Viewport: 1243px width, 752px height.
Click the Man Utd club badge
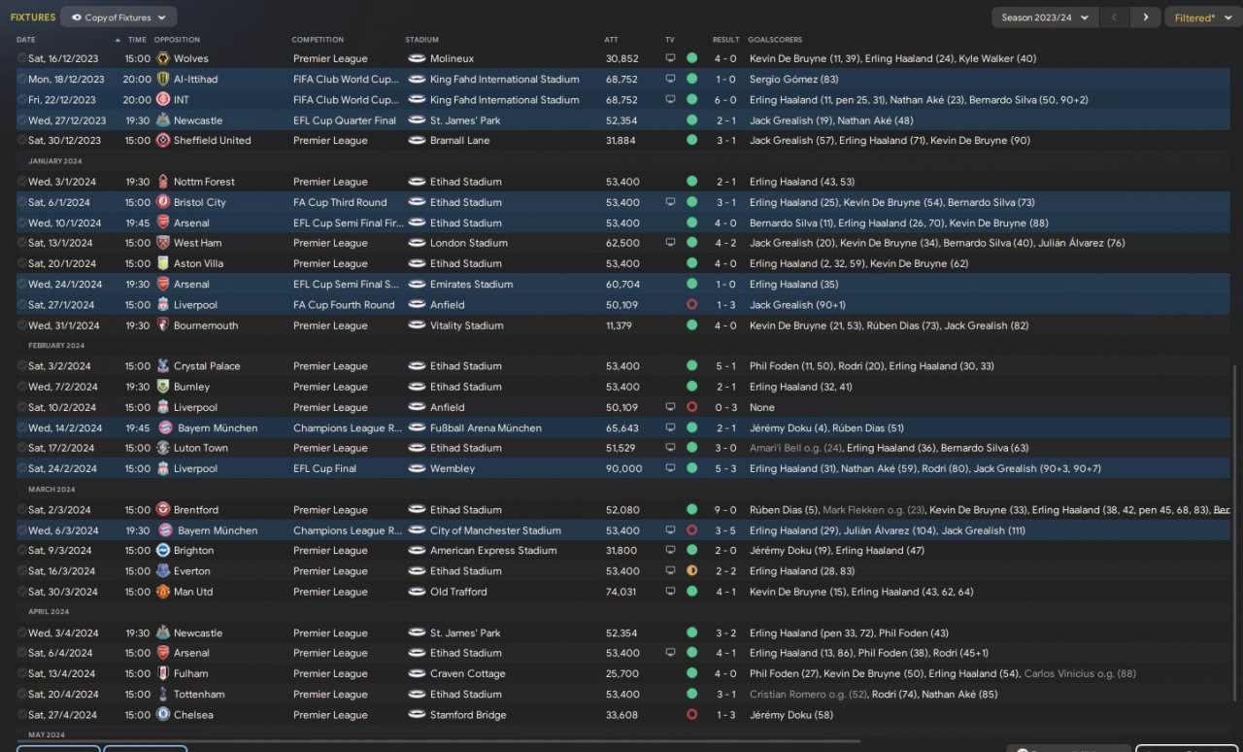pos(163,592)
